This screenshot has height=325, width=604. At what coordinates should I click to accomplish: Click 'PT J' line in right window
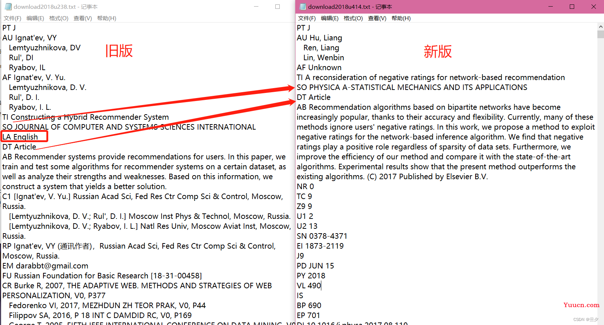(303, 28)
